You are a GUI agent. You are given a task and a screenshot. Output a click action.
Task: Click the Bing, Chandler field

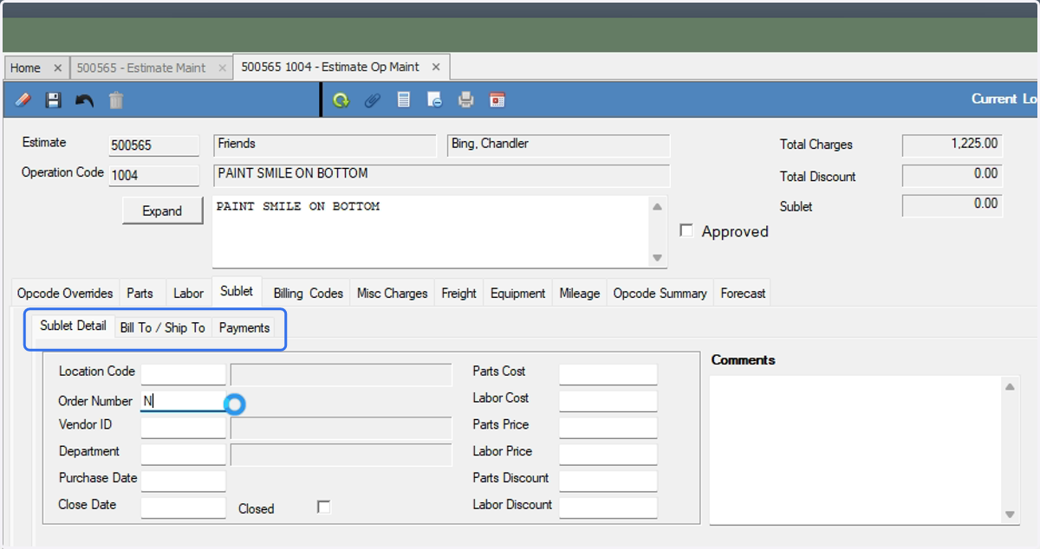pos(559,145)
